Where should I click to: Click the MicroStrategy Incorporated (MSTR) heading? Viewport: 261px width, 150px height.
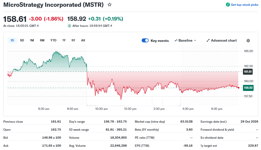[53, 5]
